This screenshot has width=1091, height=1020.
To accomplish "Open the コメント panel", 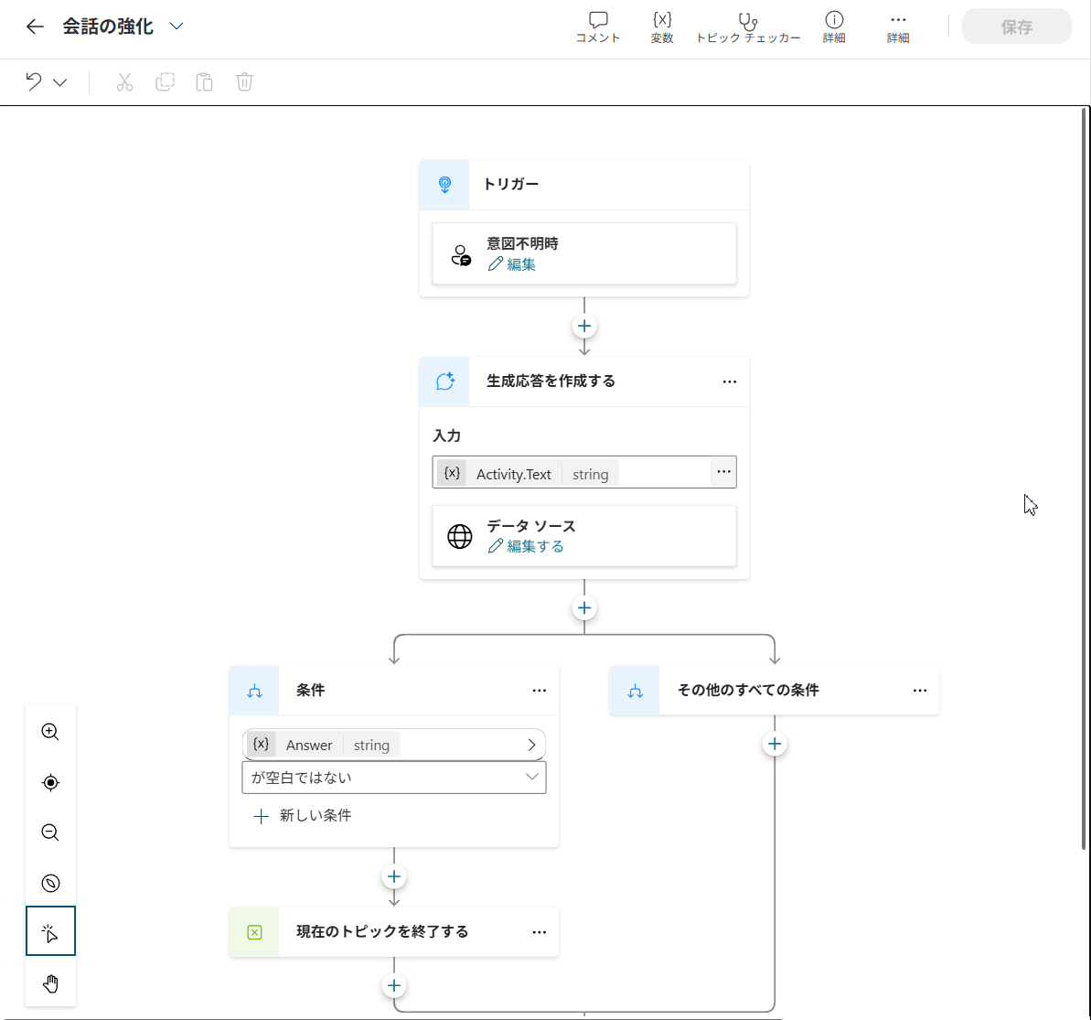I will [598, 27].
